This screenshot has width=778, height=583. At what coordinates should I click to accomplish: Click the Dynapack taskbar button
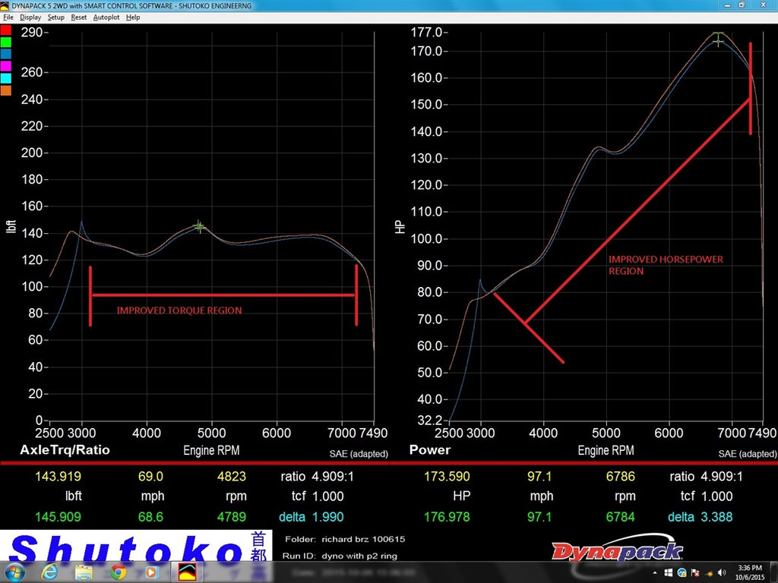click(187, 572)
